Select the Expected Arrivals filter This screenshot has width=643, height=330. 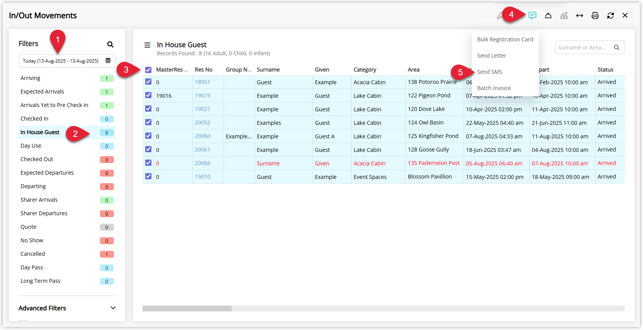[x=67, y=92]
